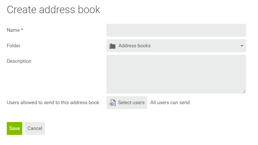
Task: Expand the Address books folder selector
Action: (x=176, y=46)
